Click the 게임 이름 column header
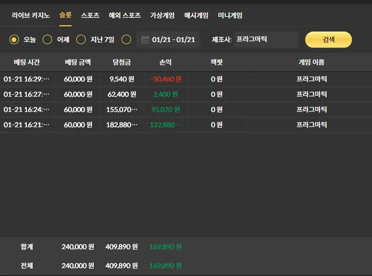 pos(311,62)
